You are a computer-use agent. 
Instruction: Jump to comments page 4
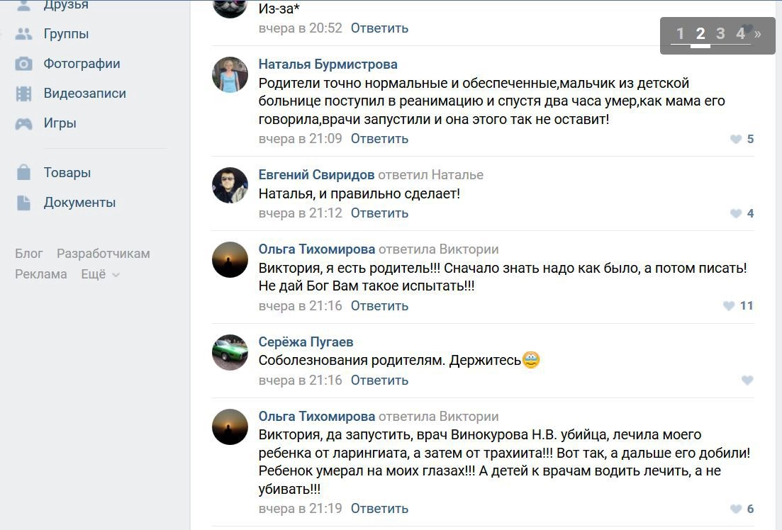(x=740, y=33)
